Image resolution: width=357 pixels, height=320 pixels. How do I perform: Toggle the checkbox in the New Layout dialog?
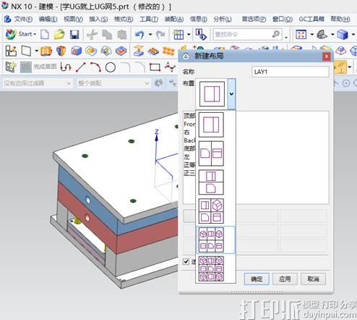[186, 261]
